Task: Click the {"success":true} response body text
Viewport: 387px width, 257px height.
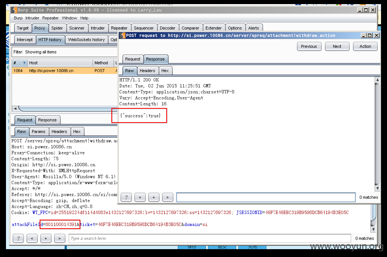Action: [140, 116]
